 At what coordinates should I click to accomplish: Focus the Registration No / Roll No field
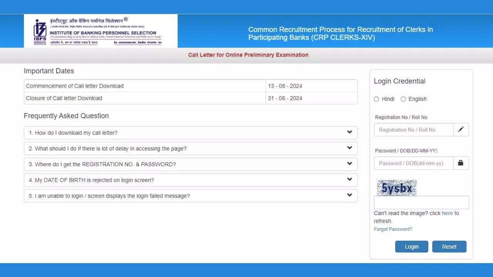[413, 130]
